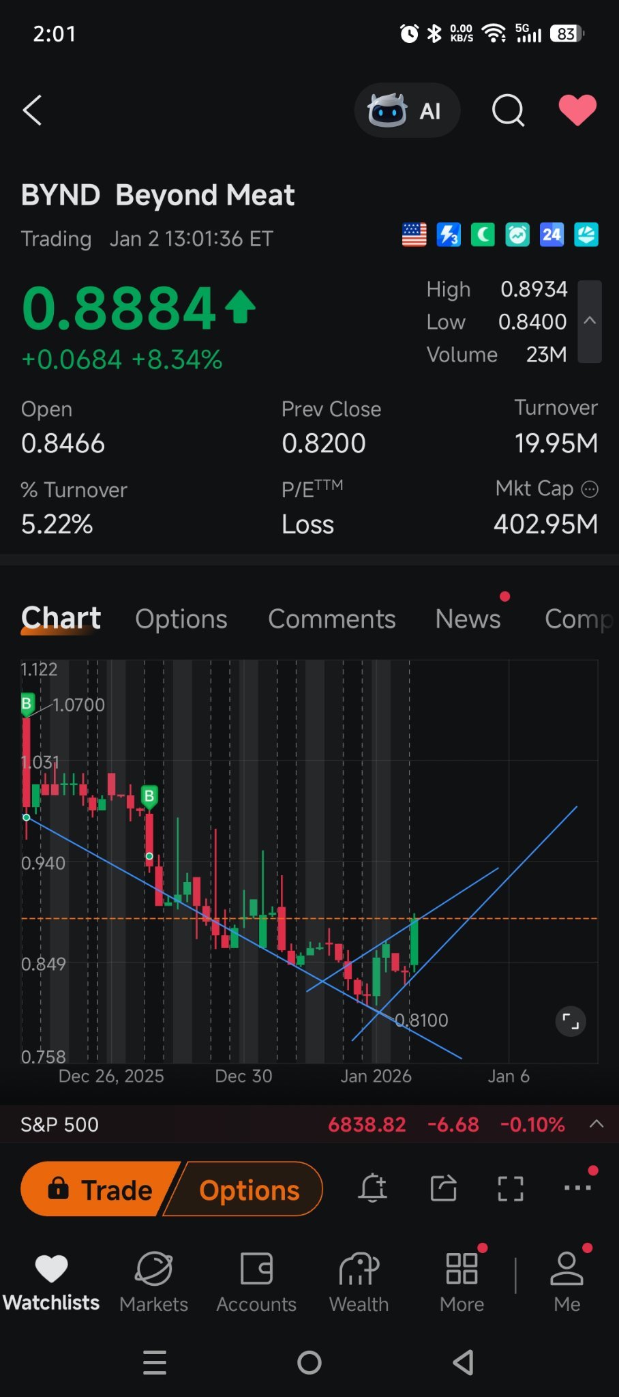Screen dimensions: 619x1397
Task: Tap the 0.8100 low price label
Action: click(x=422, y=1020)
